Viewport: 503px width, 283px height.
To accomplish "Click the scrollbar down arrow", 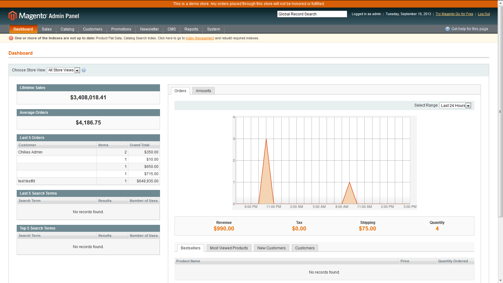I will [x=500, y=280].
